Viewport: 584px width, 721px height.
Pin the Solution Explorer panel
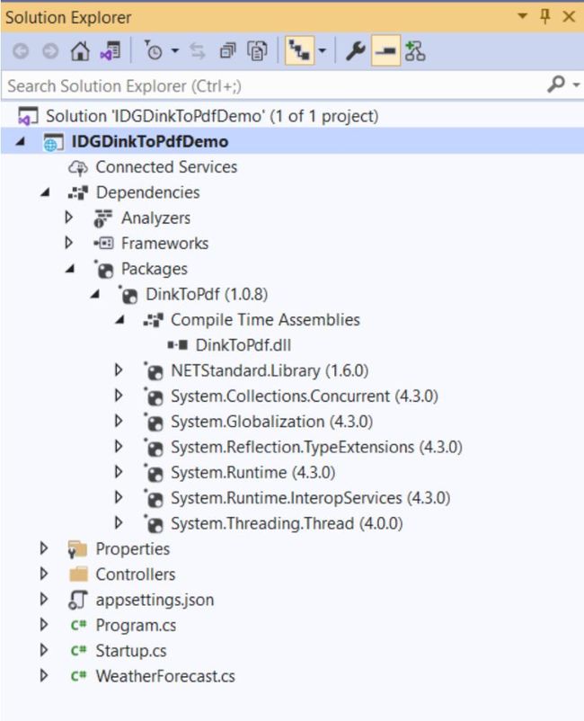[x=545, y=16]
